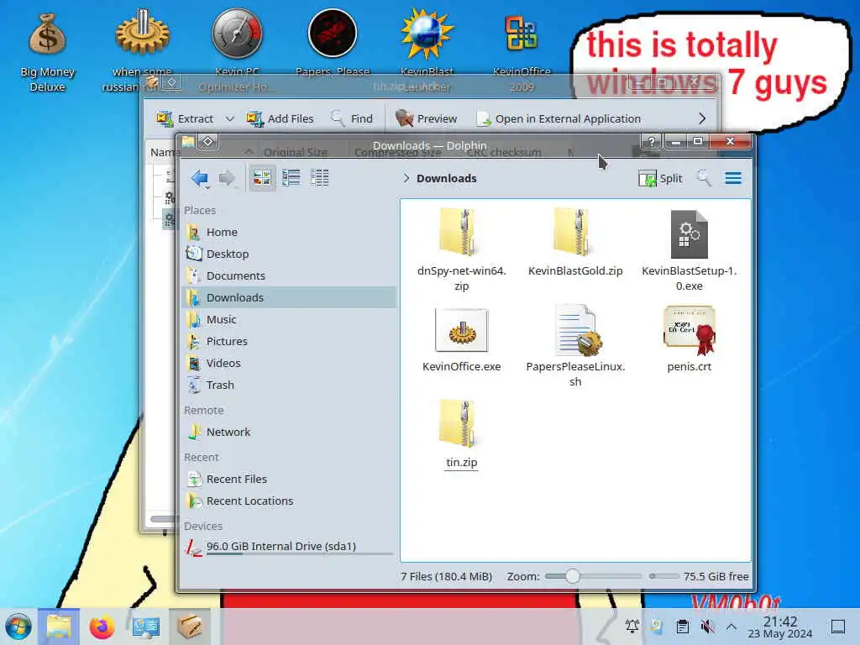
Task: Click Add Files in archive manager
Action: pos(280,118)
